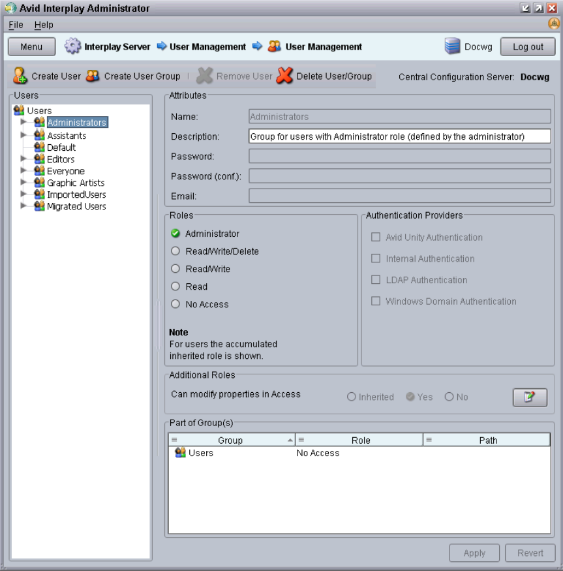
Task: Select the Administrator role radio
Action: tap(175, 234)
